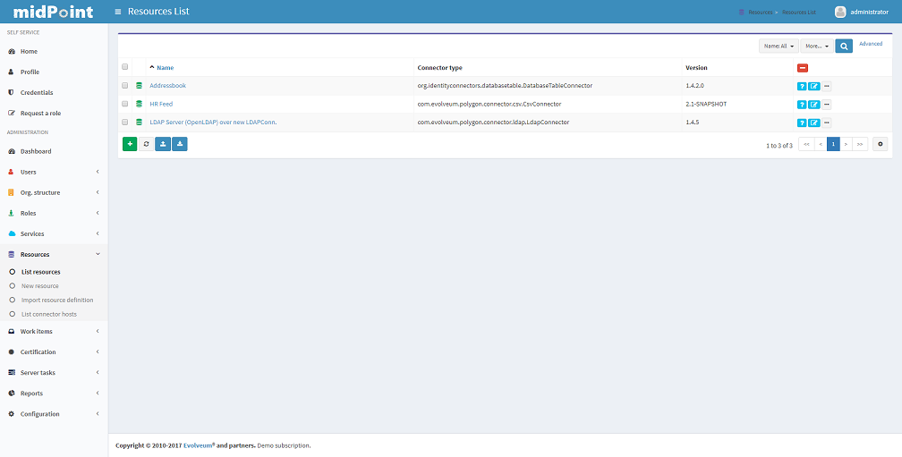Select List connector hosts submenu item
Screen dimensions: 902x457
click(54, 315)
